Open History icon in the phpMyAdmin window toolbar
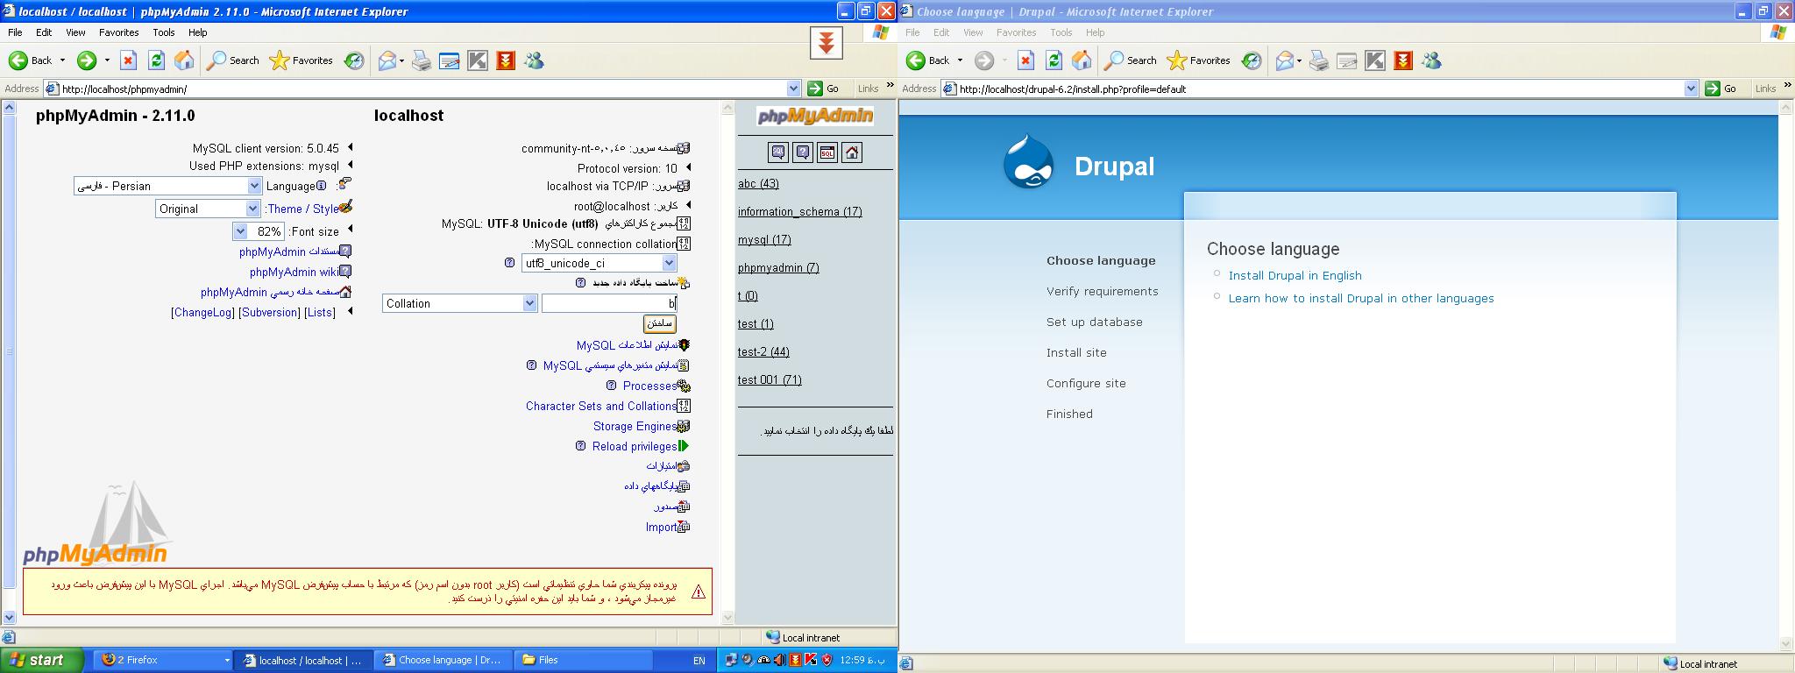 (x=354, y=60)
